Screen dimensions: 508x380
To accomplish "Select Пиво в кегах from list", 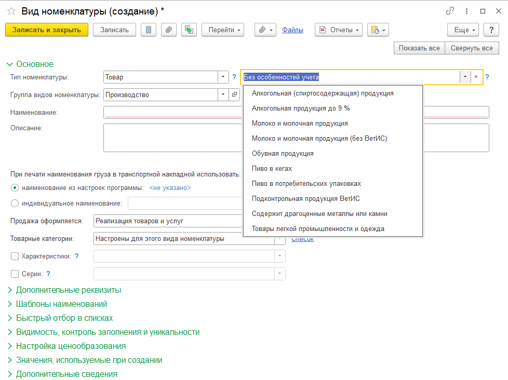I will pyautogui.click(x=272, y=169).
